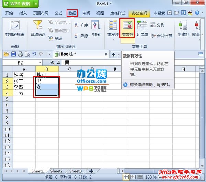This screenshot has height=182, width=206.
Task: Open print preview icon
Action: [27, 54]
